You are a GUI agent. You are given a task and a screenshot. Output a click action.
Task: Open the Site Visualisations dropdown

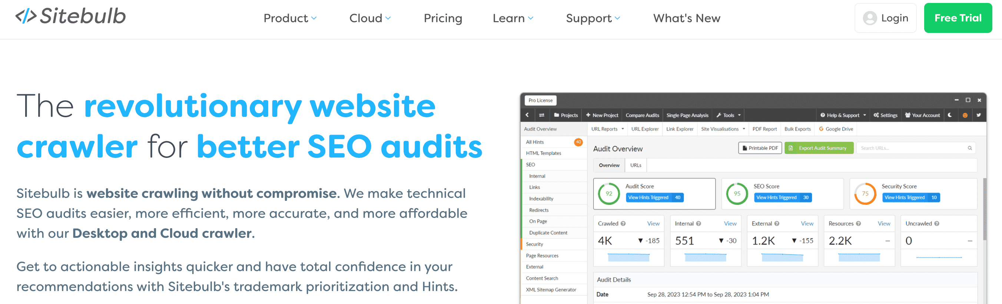click(x=723, y=129)
